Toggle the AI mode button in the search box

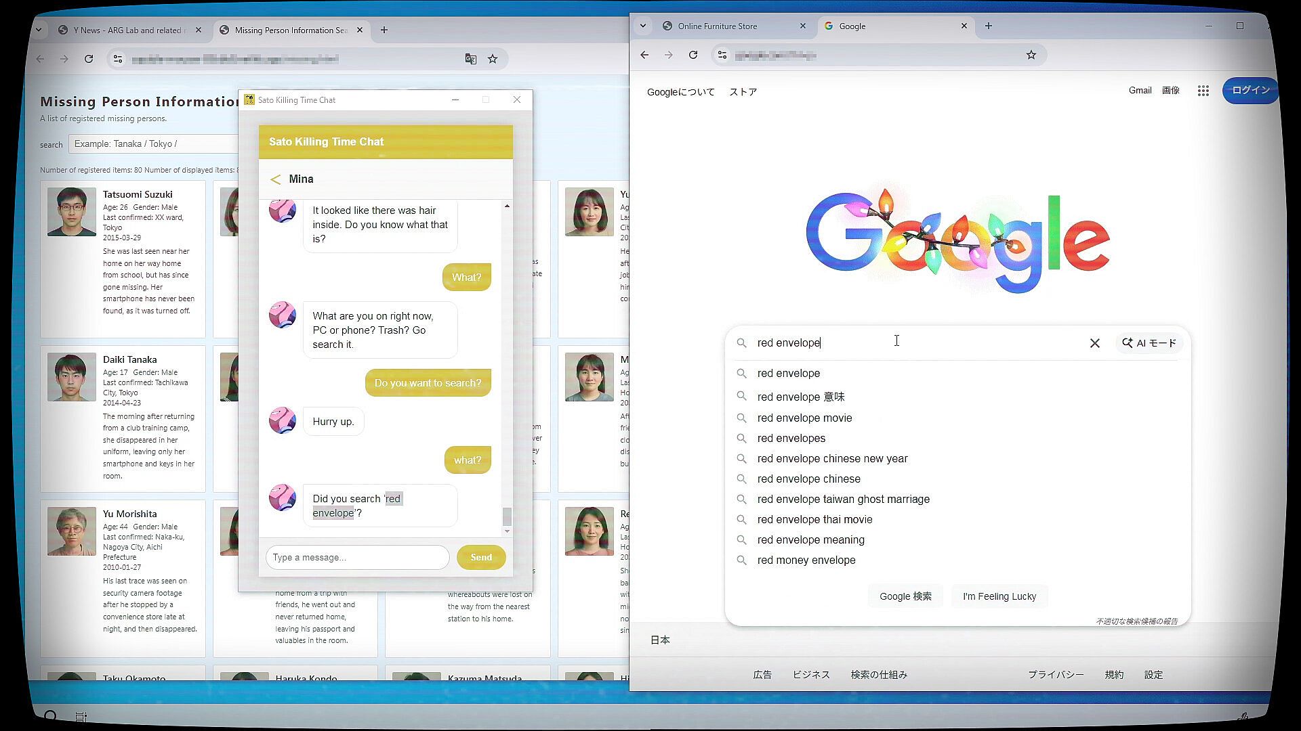pyautogui.click(x=1149, y=343)
